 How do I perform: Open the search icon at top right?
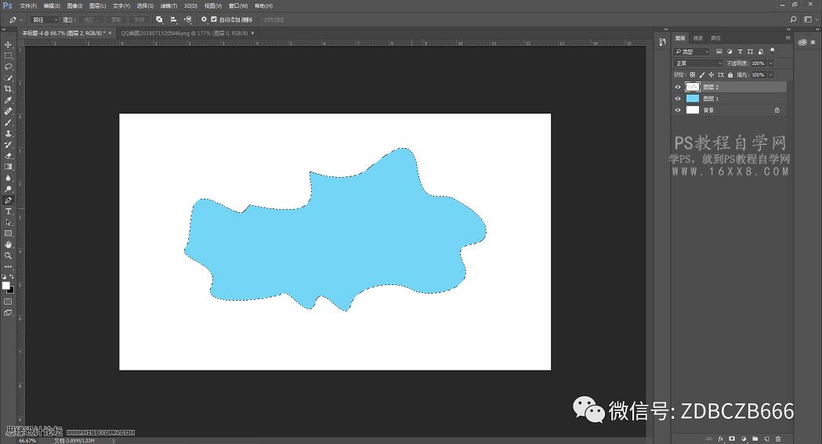point(793,20)
